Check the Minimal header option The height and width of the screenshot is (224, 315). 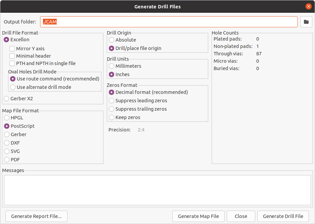12,56
